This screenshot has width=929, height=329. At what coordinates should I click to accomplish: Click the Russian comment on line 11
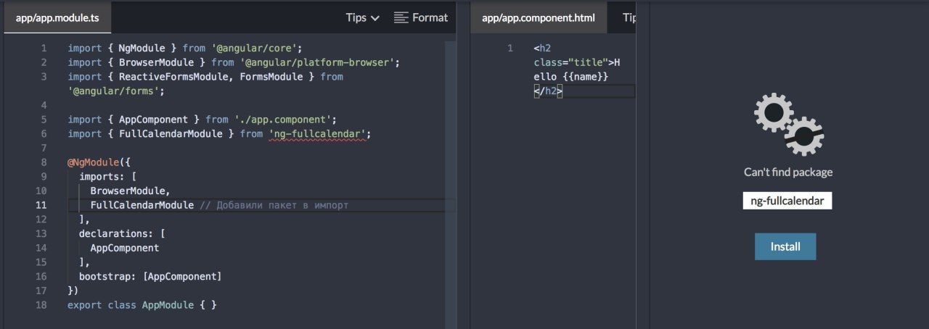pyautogui.click(x=274, y=205)
